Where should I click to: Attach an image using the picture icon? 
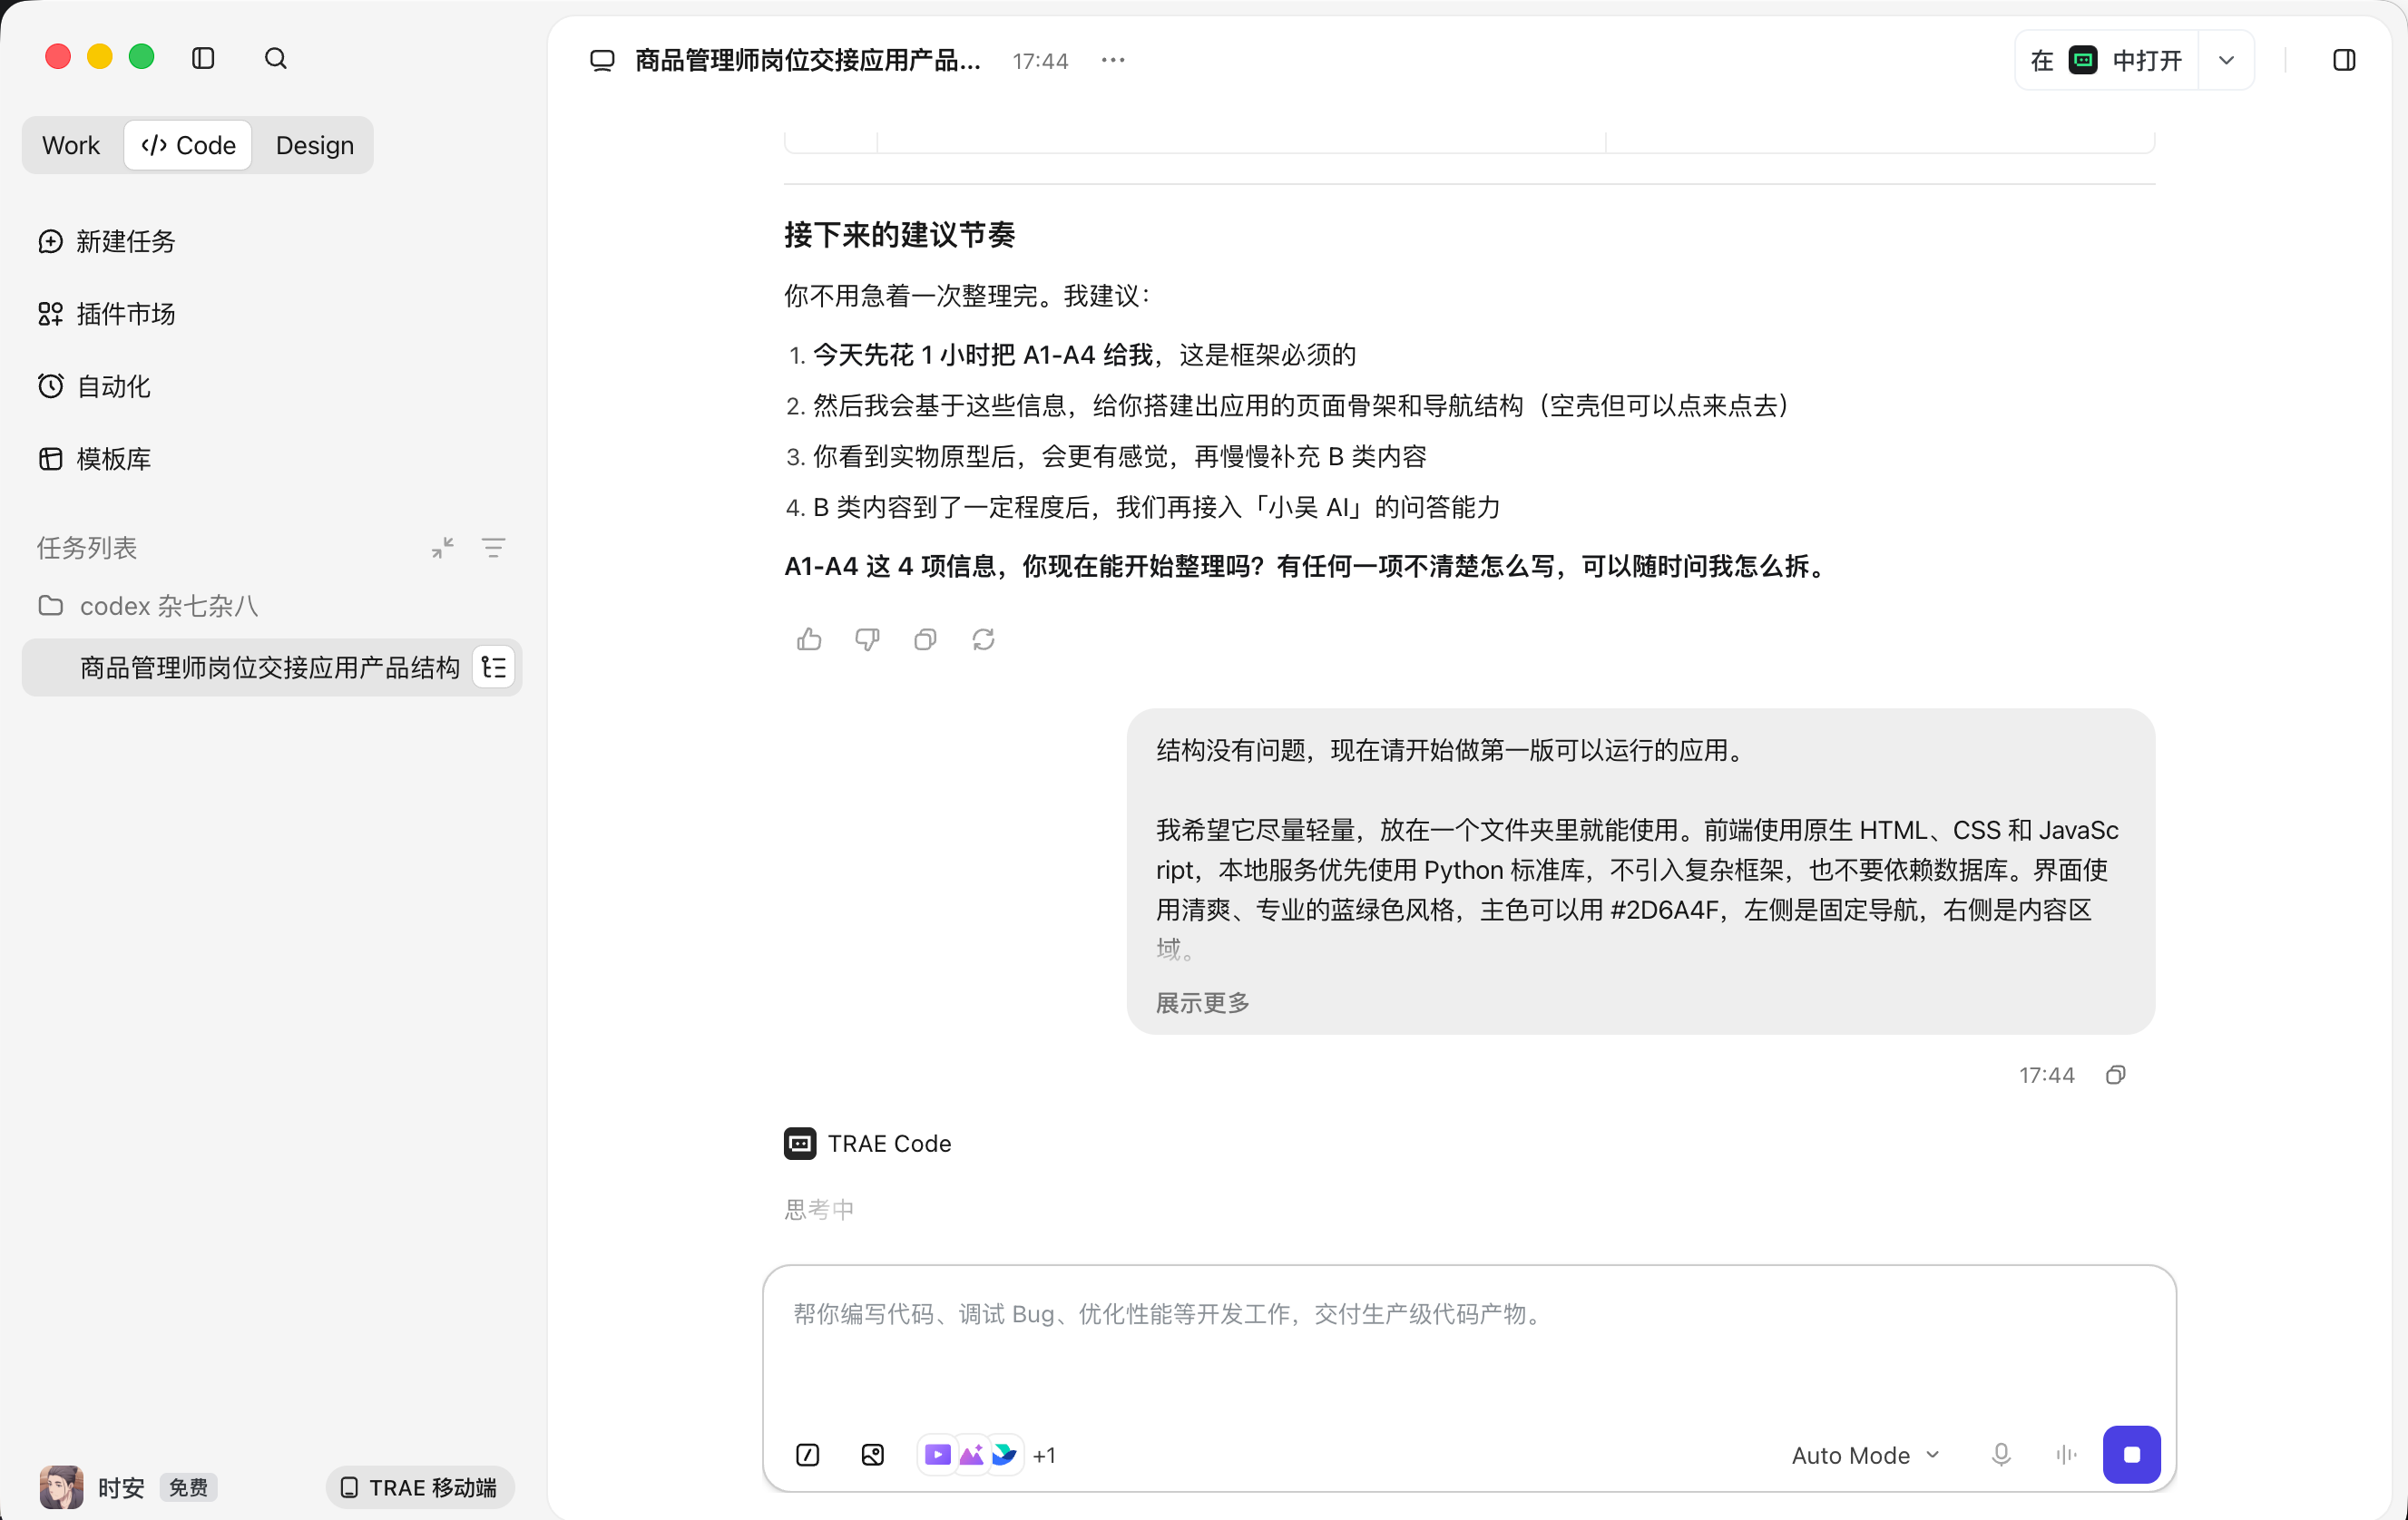pyautogui.click(x=872, y=1454)
